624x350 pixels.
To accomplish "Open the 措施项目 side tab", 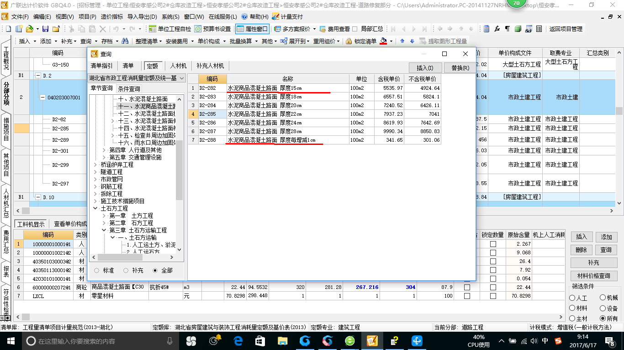I will (x=6, y=129).
